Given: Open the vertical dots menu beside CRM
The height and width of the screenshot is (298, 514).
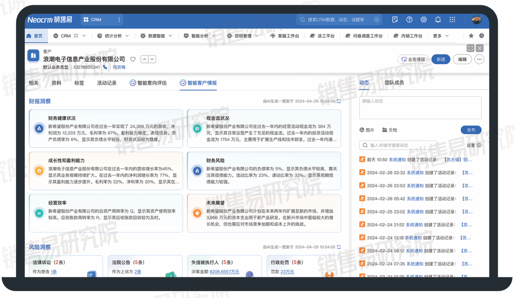Looking at the screenshot, I should 119,20.
